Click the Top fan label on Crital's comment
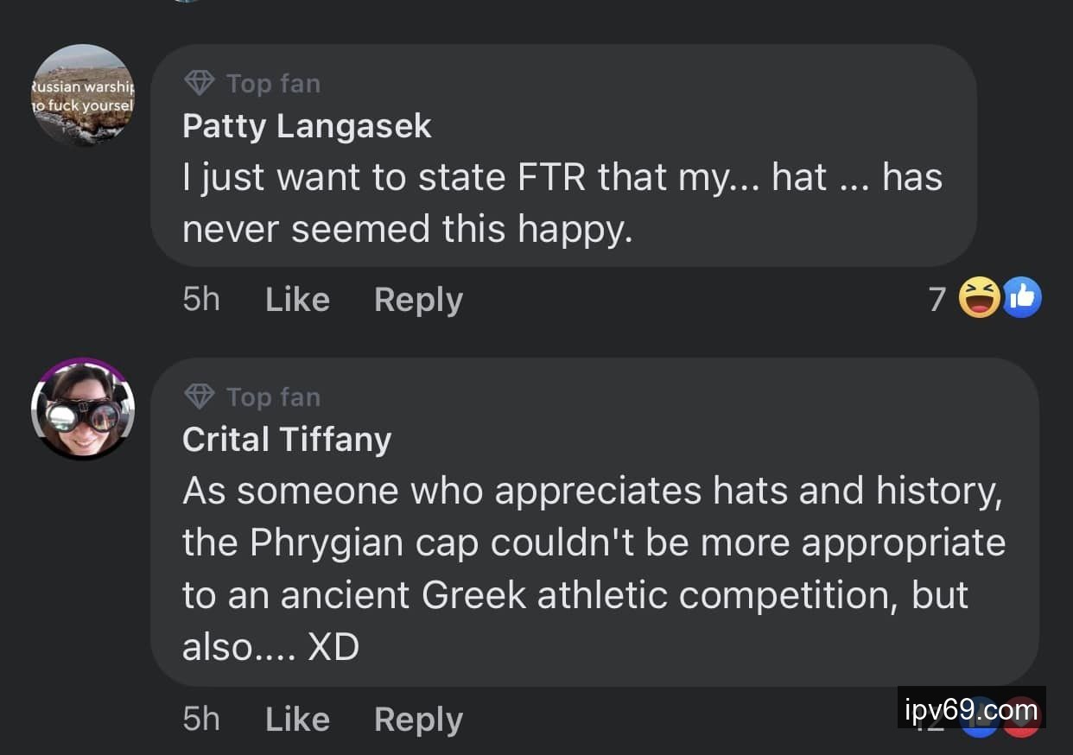This screenshot has height=755, width=1073. click(273, 397)
